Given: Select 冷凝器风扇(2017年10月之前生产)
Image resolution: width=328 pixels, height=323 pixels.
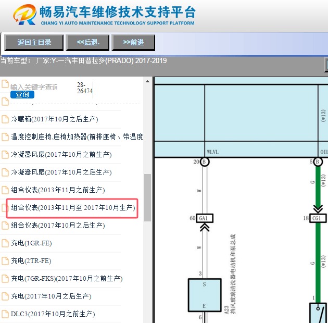Looking at the screenshot, I should 61,155.
